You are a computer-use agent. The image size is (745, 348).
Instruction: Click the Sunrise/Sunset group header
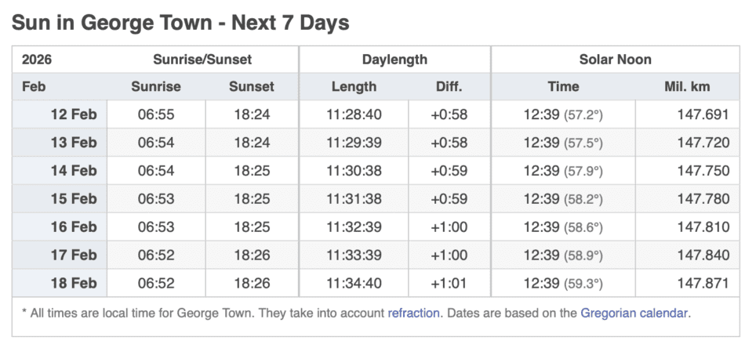coord(202,60)
